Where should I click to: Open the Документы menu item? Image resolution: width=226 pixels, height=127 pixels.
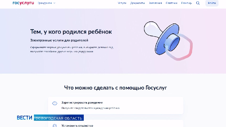pyautogui.click(x=137, y=3)
